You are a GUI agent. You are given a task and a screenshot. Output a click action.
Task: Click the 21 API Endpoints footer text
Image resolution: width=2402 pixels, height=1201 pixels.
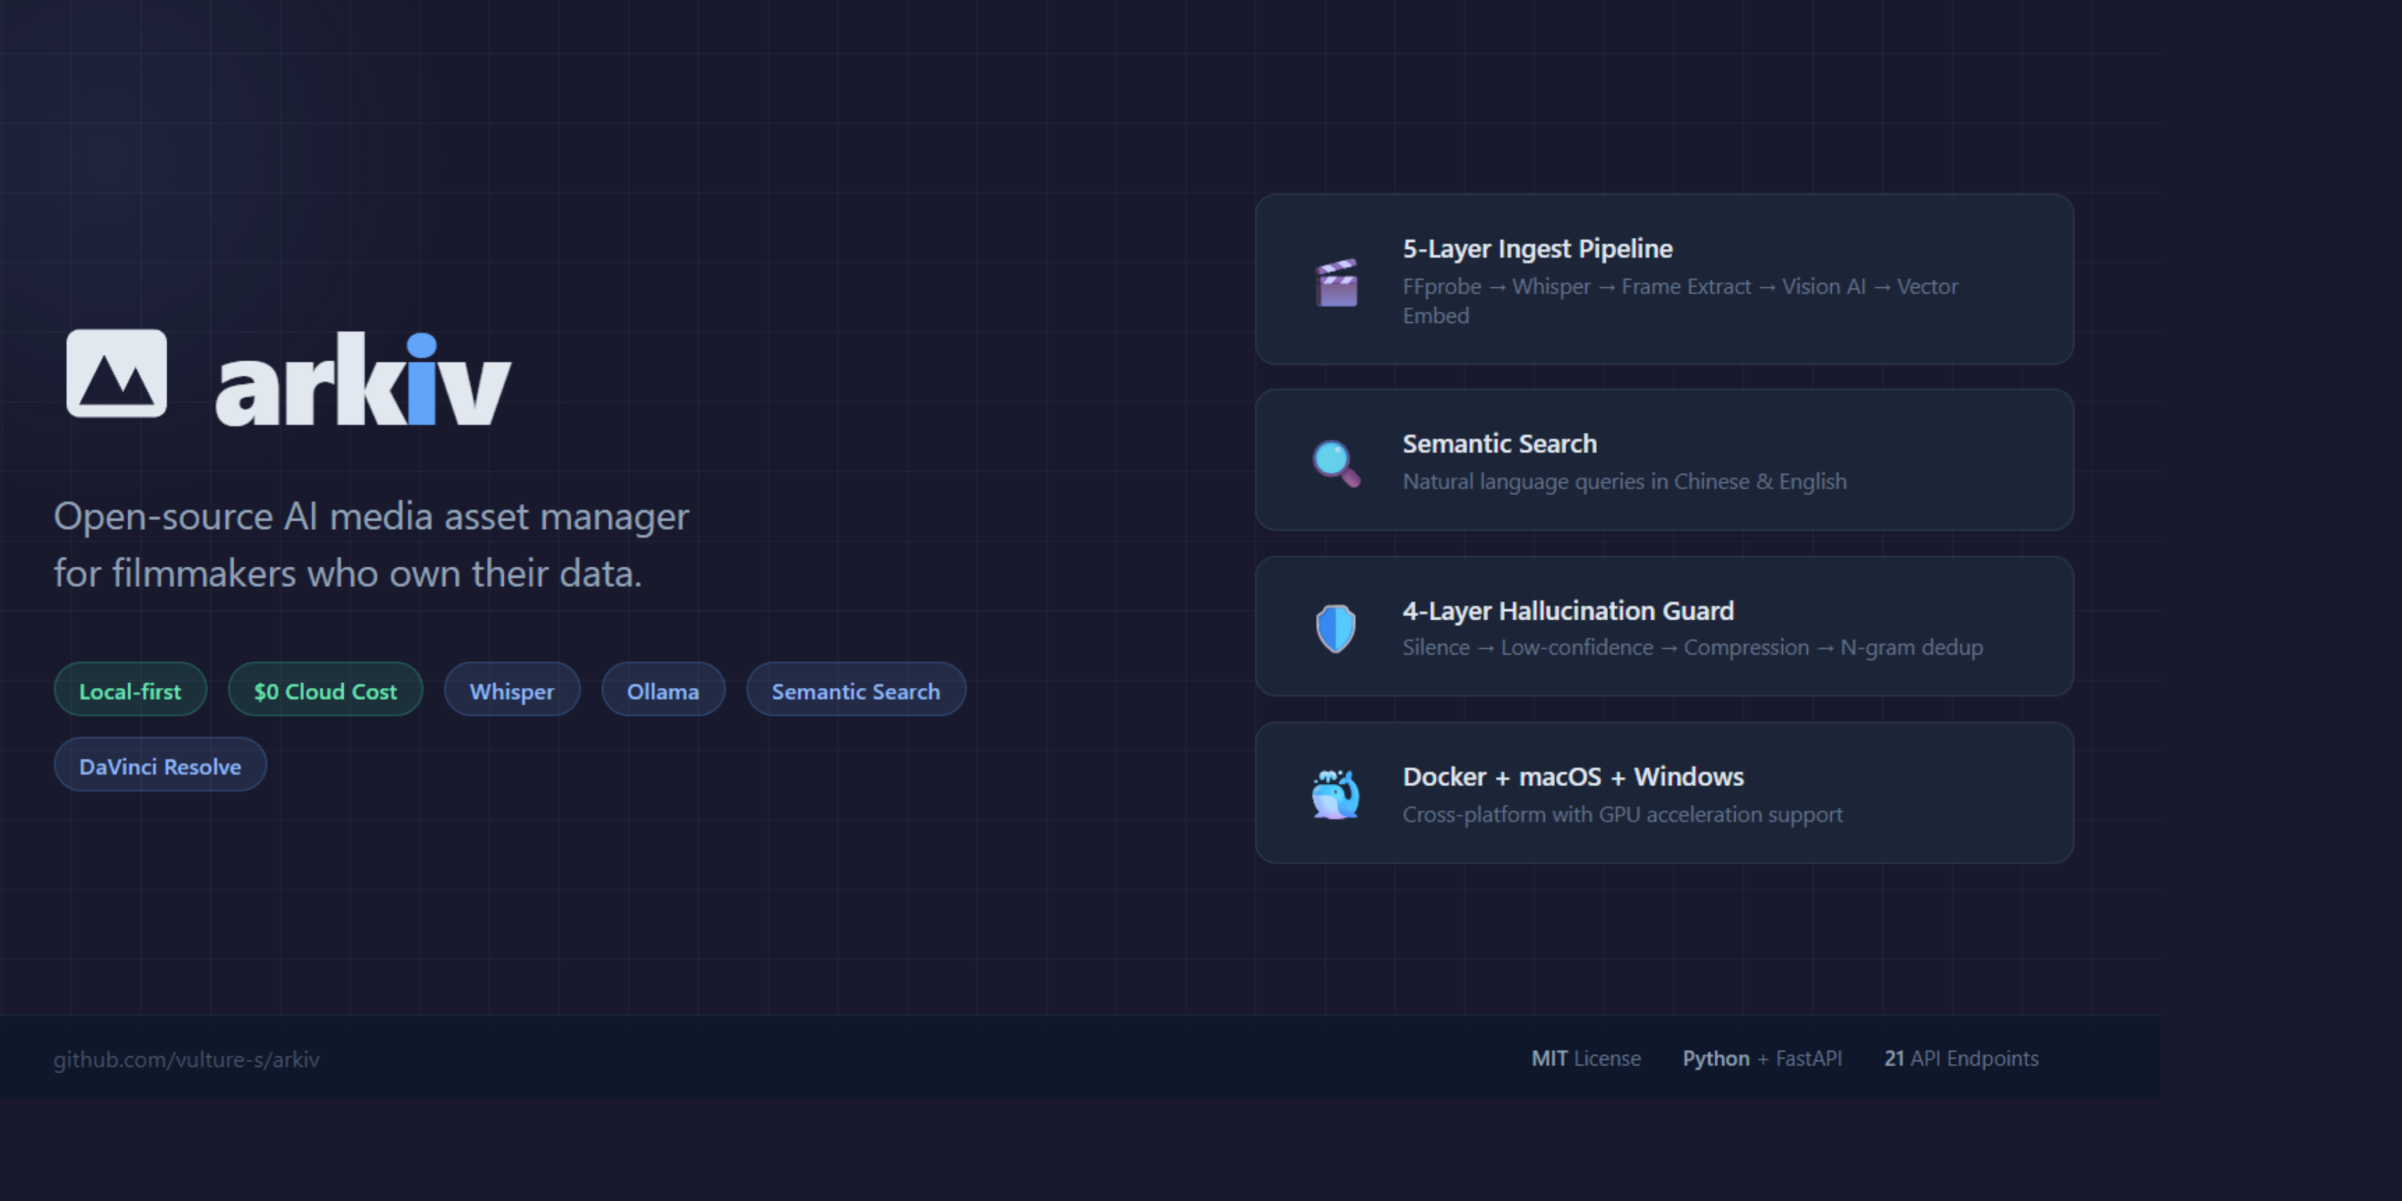click(1962, 1059)
